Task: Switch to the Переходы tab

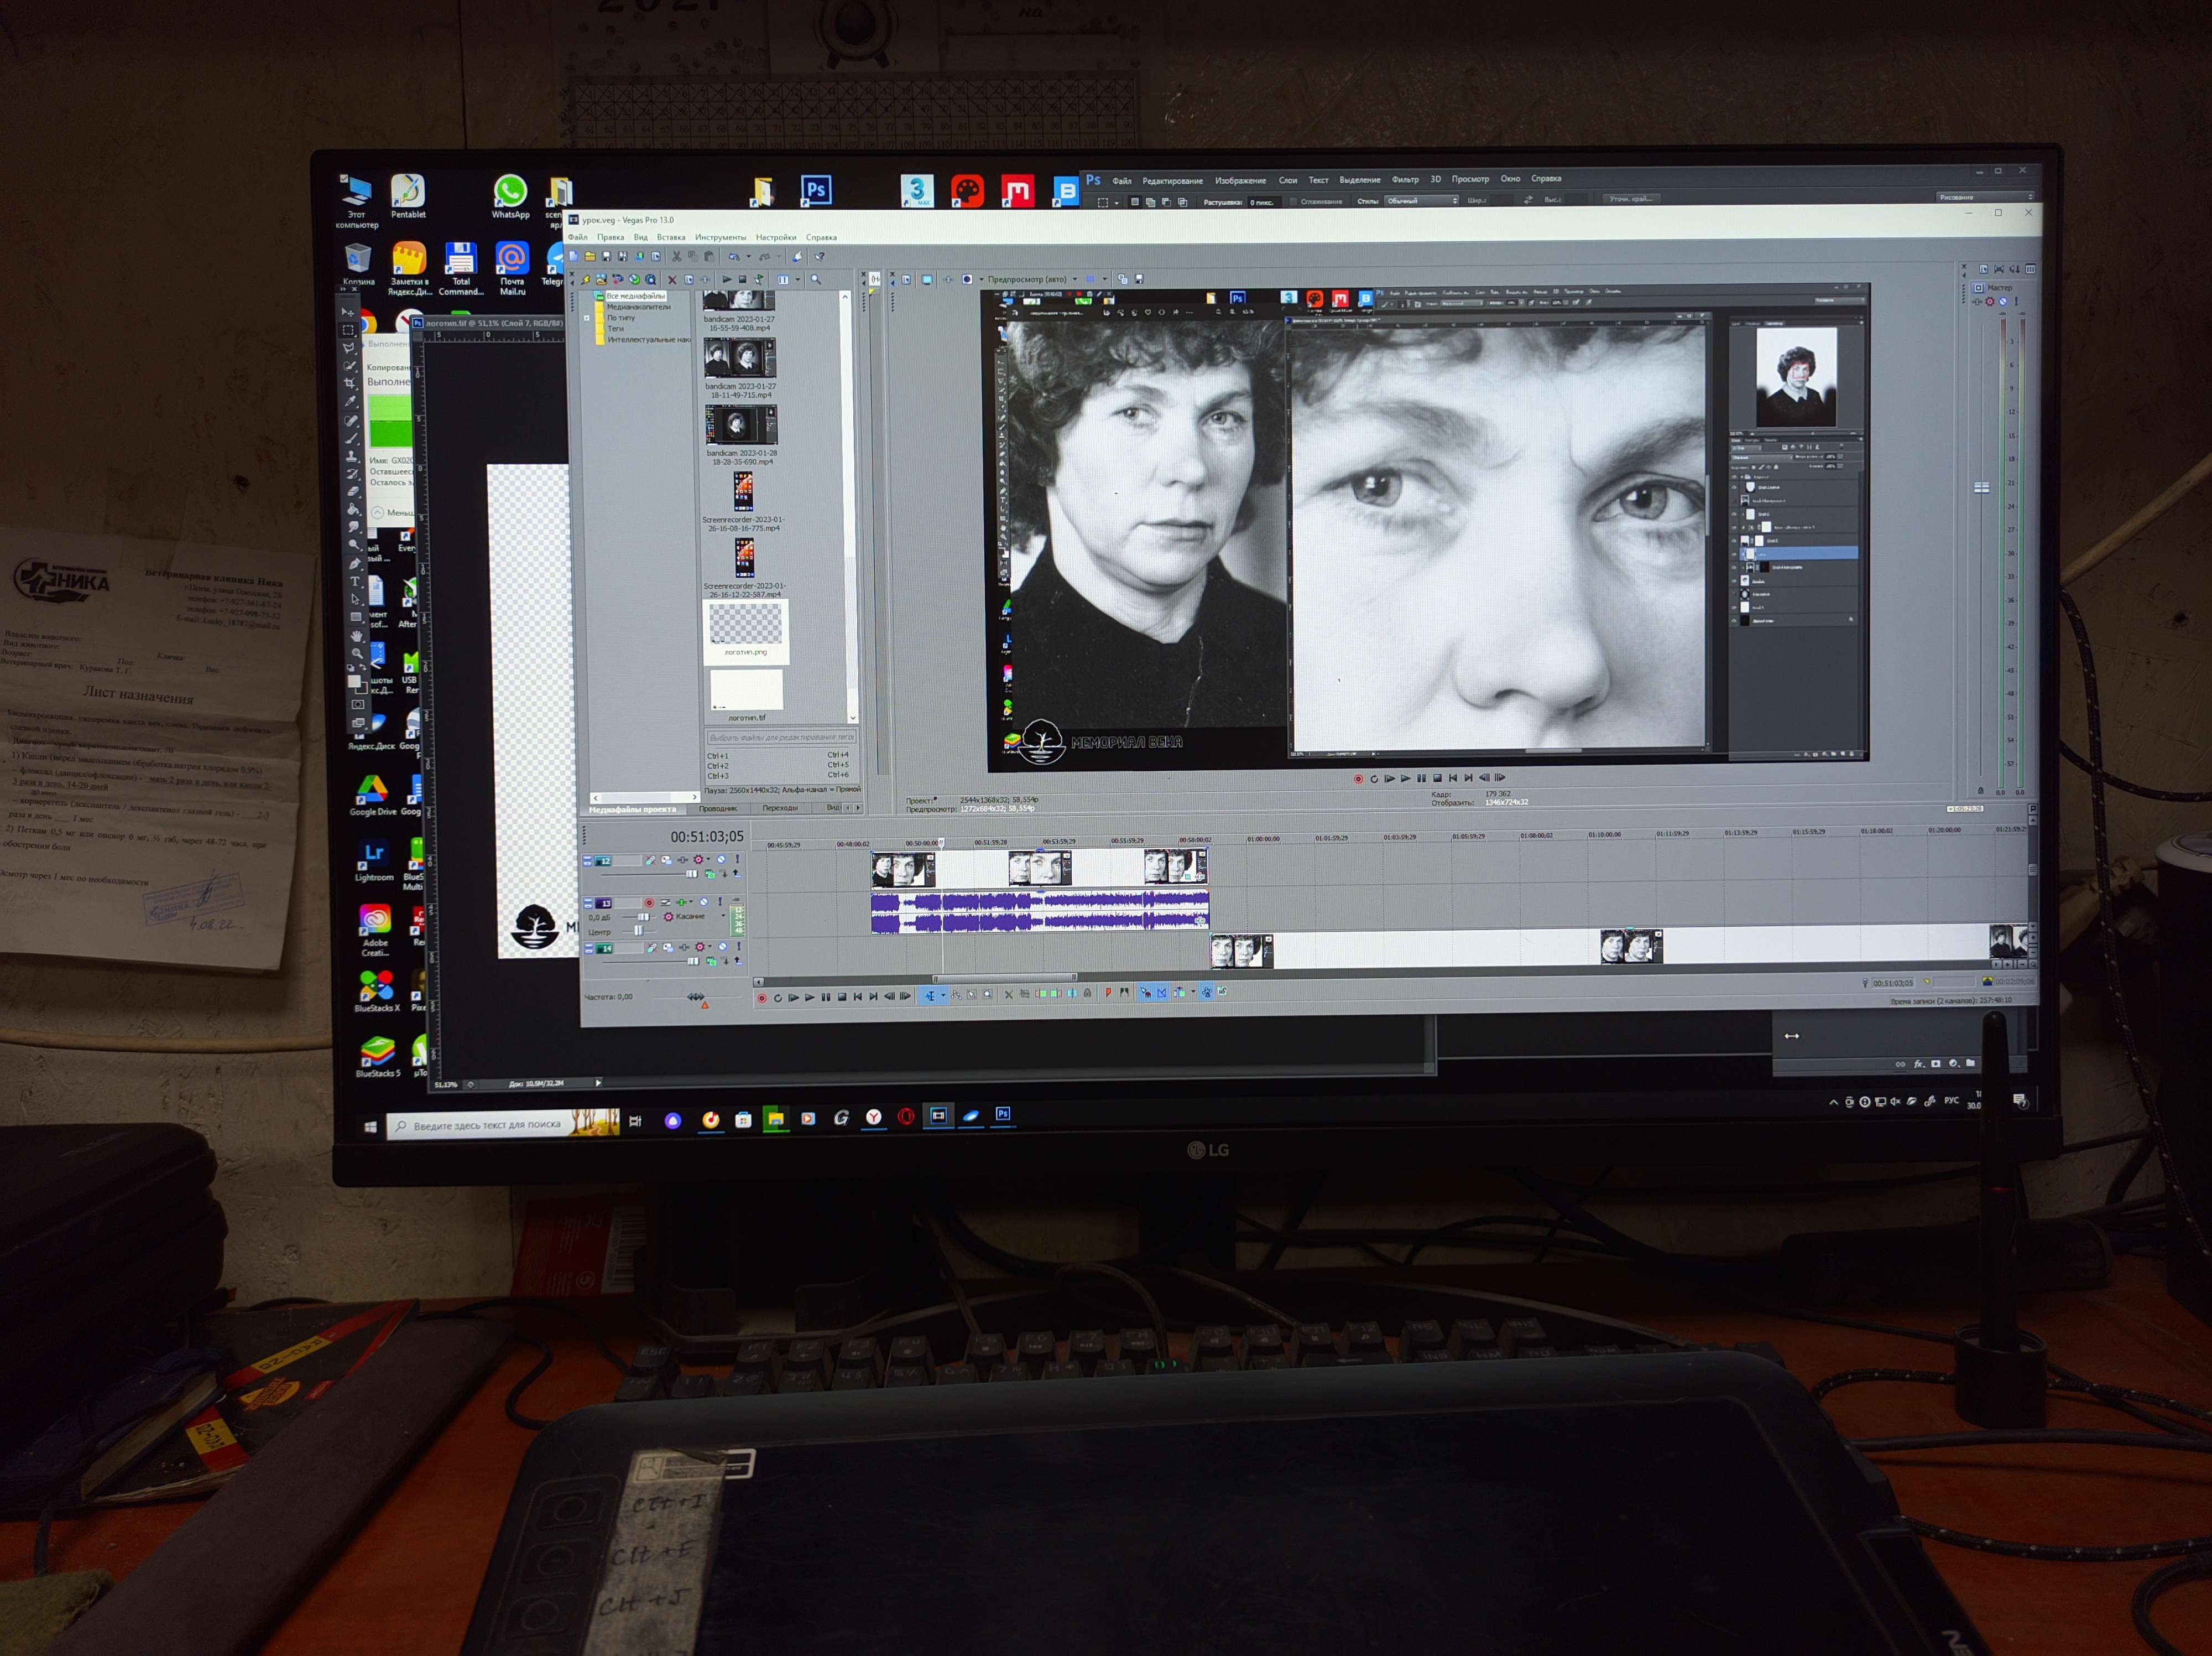Action: [x=780, y=807]
